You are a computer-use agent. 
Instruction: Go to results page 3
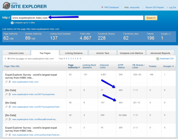coord(71,59)
